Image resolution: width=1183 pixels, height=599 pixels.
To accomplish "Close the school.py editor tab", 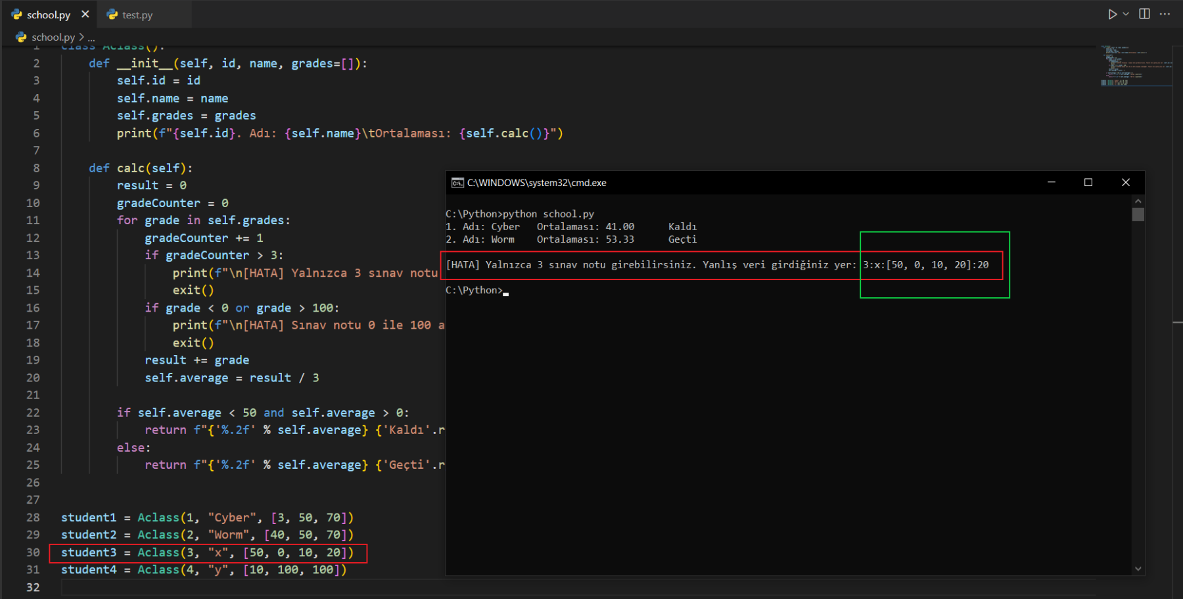I will (x=85, y=14).
